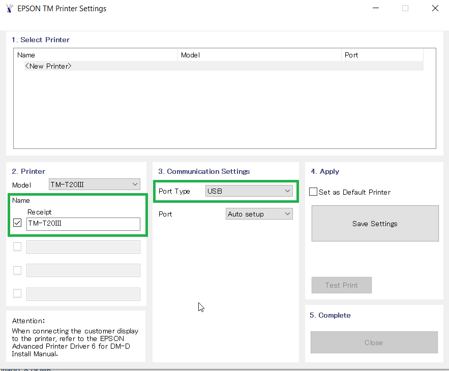Screen dimensions: 449x371
Task: Open the Model dropdown showing TM-T20III
Action: pos(95,184)
